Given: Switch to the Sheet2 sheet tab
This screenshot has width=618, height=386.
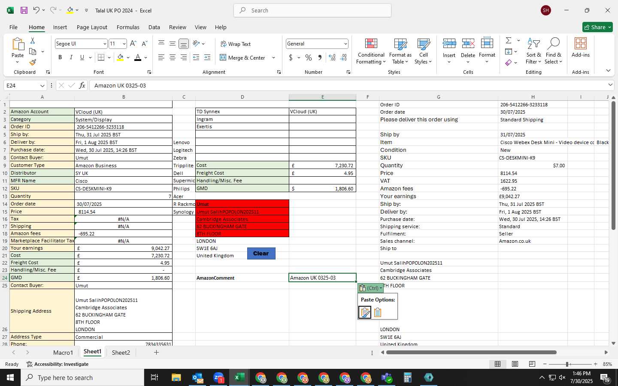Looking at the screenshot, I should tap(121, 353).
